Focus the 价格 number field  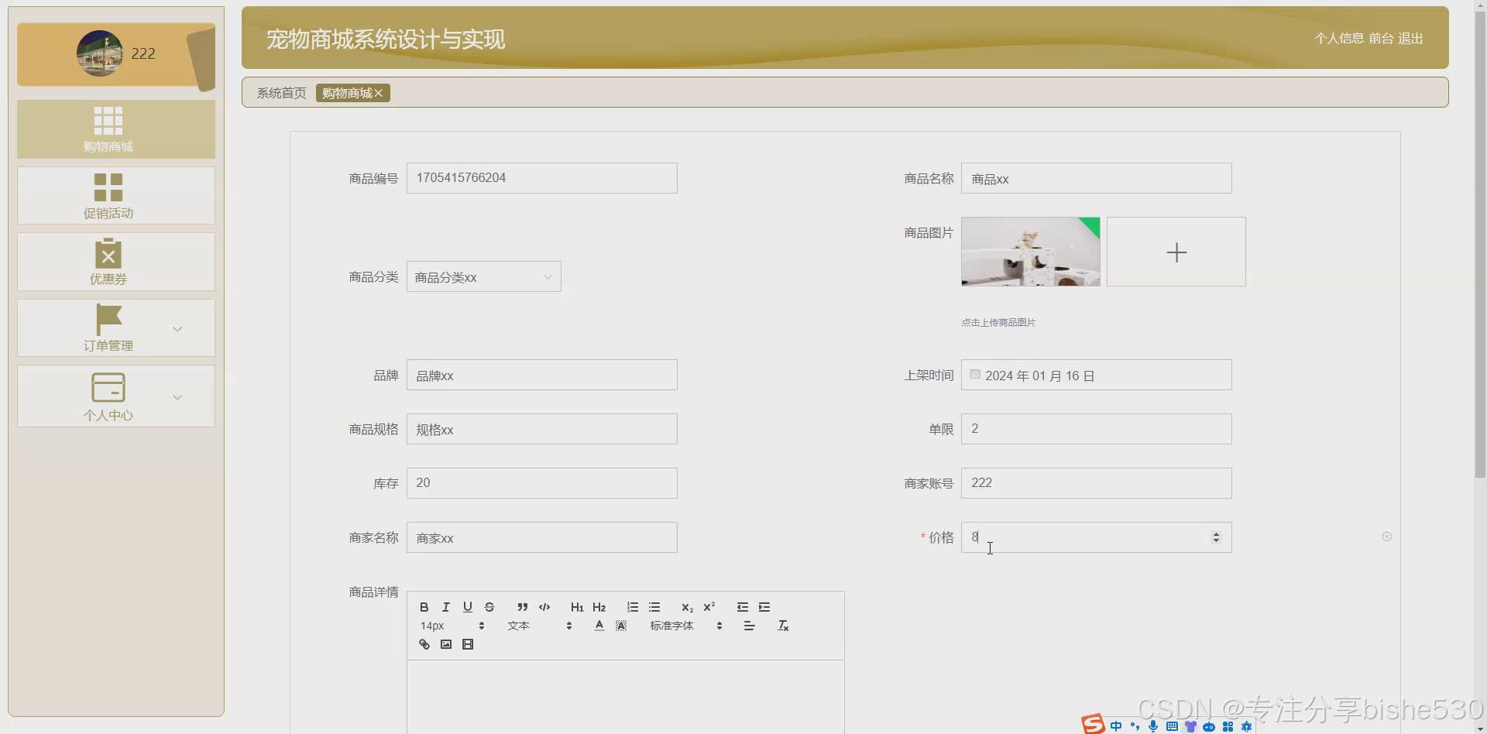tap(1097, 537)
